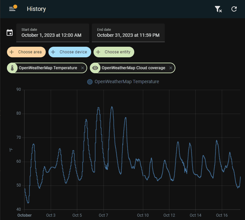The height and width of the screenshot is (220, 245).
Task: Click the °F axis unit label
Action: click(11, 150)
